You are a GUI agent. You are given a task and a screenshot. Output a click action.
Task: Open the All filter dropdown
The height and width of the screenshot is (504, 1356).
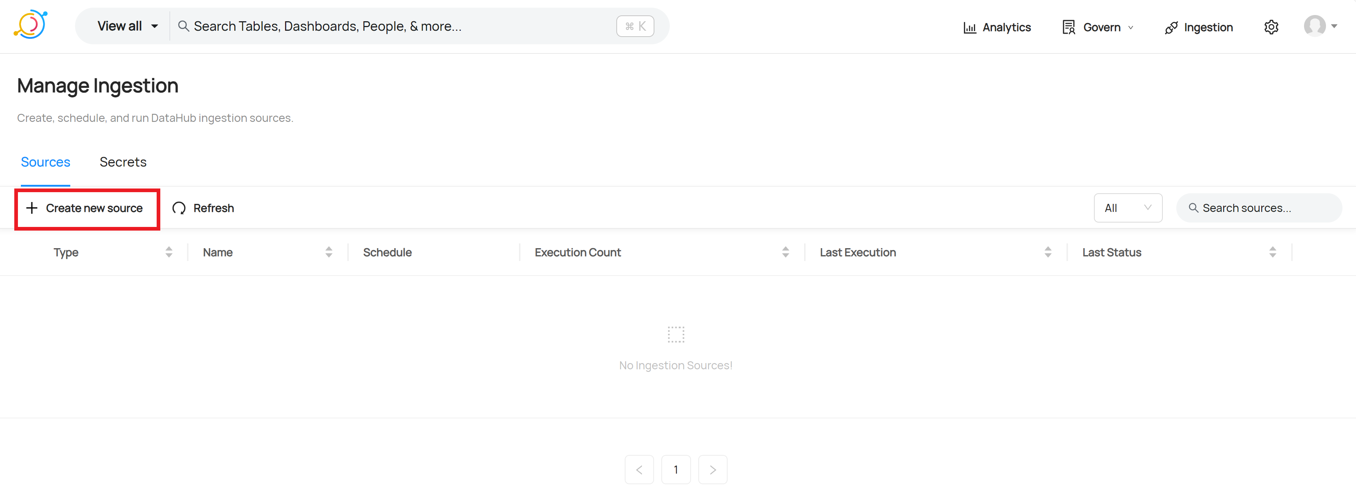click(1128, 208)
